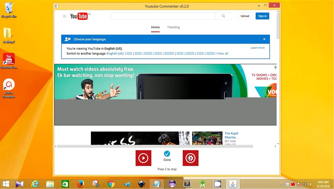Switch to the Java app taskbar icon
The height and width of the screenshot is (189, 334).
pos(233,184)
